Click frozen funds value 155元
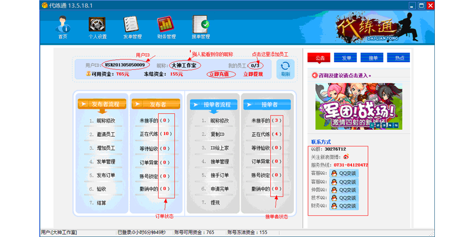This screenshot has height=237, width=474. (177, 74)
